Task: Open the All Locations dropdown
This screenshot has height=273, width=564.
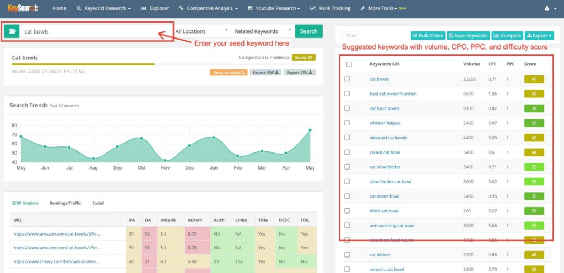Action: pos(202,31)
